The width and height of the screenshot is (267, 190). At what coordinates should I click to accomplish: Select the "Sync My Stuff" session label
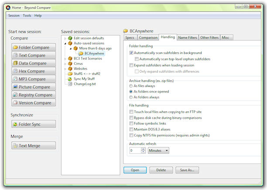click(x=84, y=79)
